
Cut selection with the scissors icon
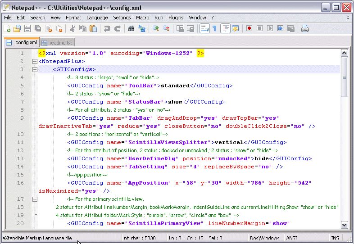(x=73, y=29)
